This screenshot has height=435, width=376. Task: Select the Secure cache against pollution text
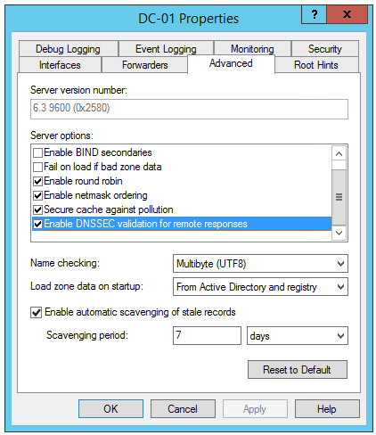[x=109, y=209]
